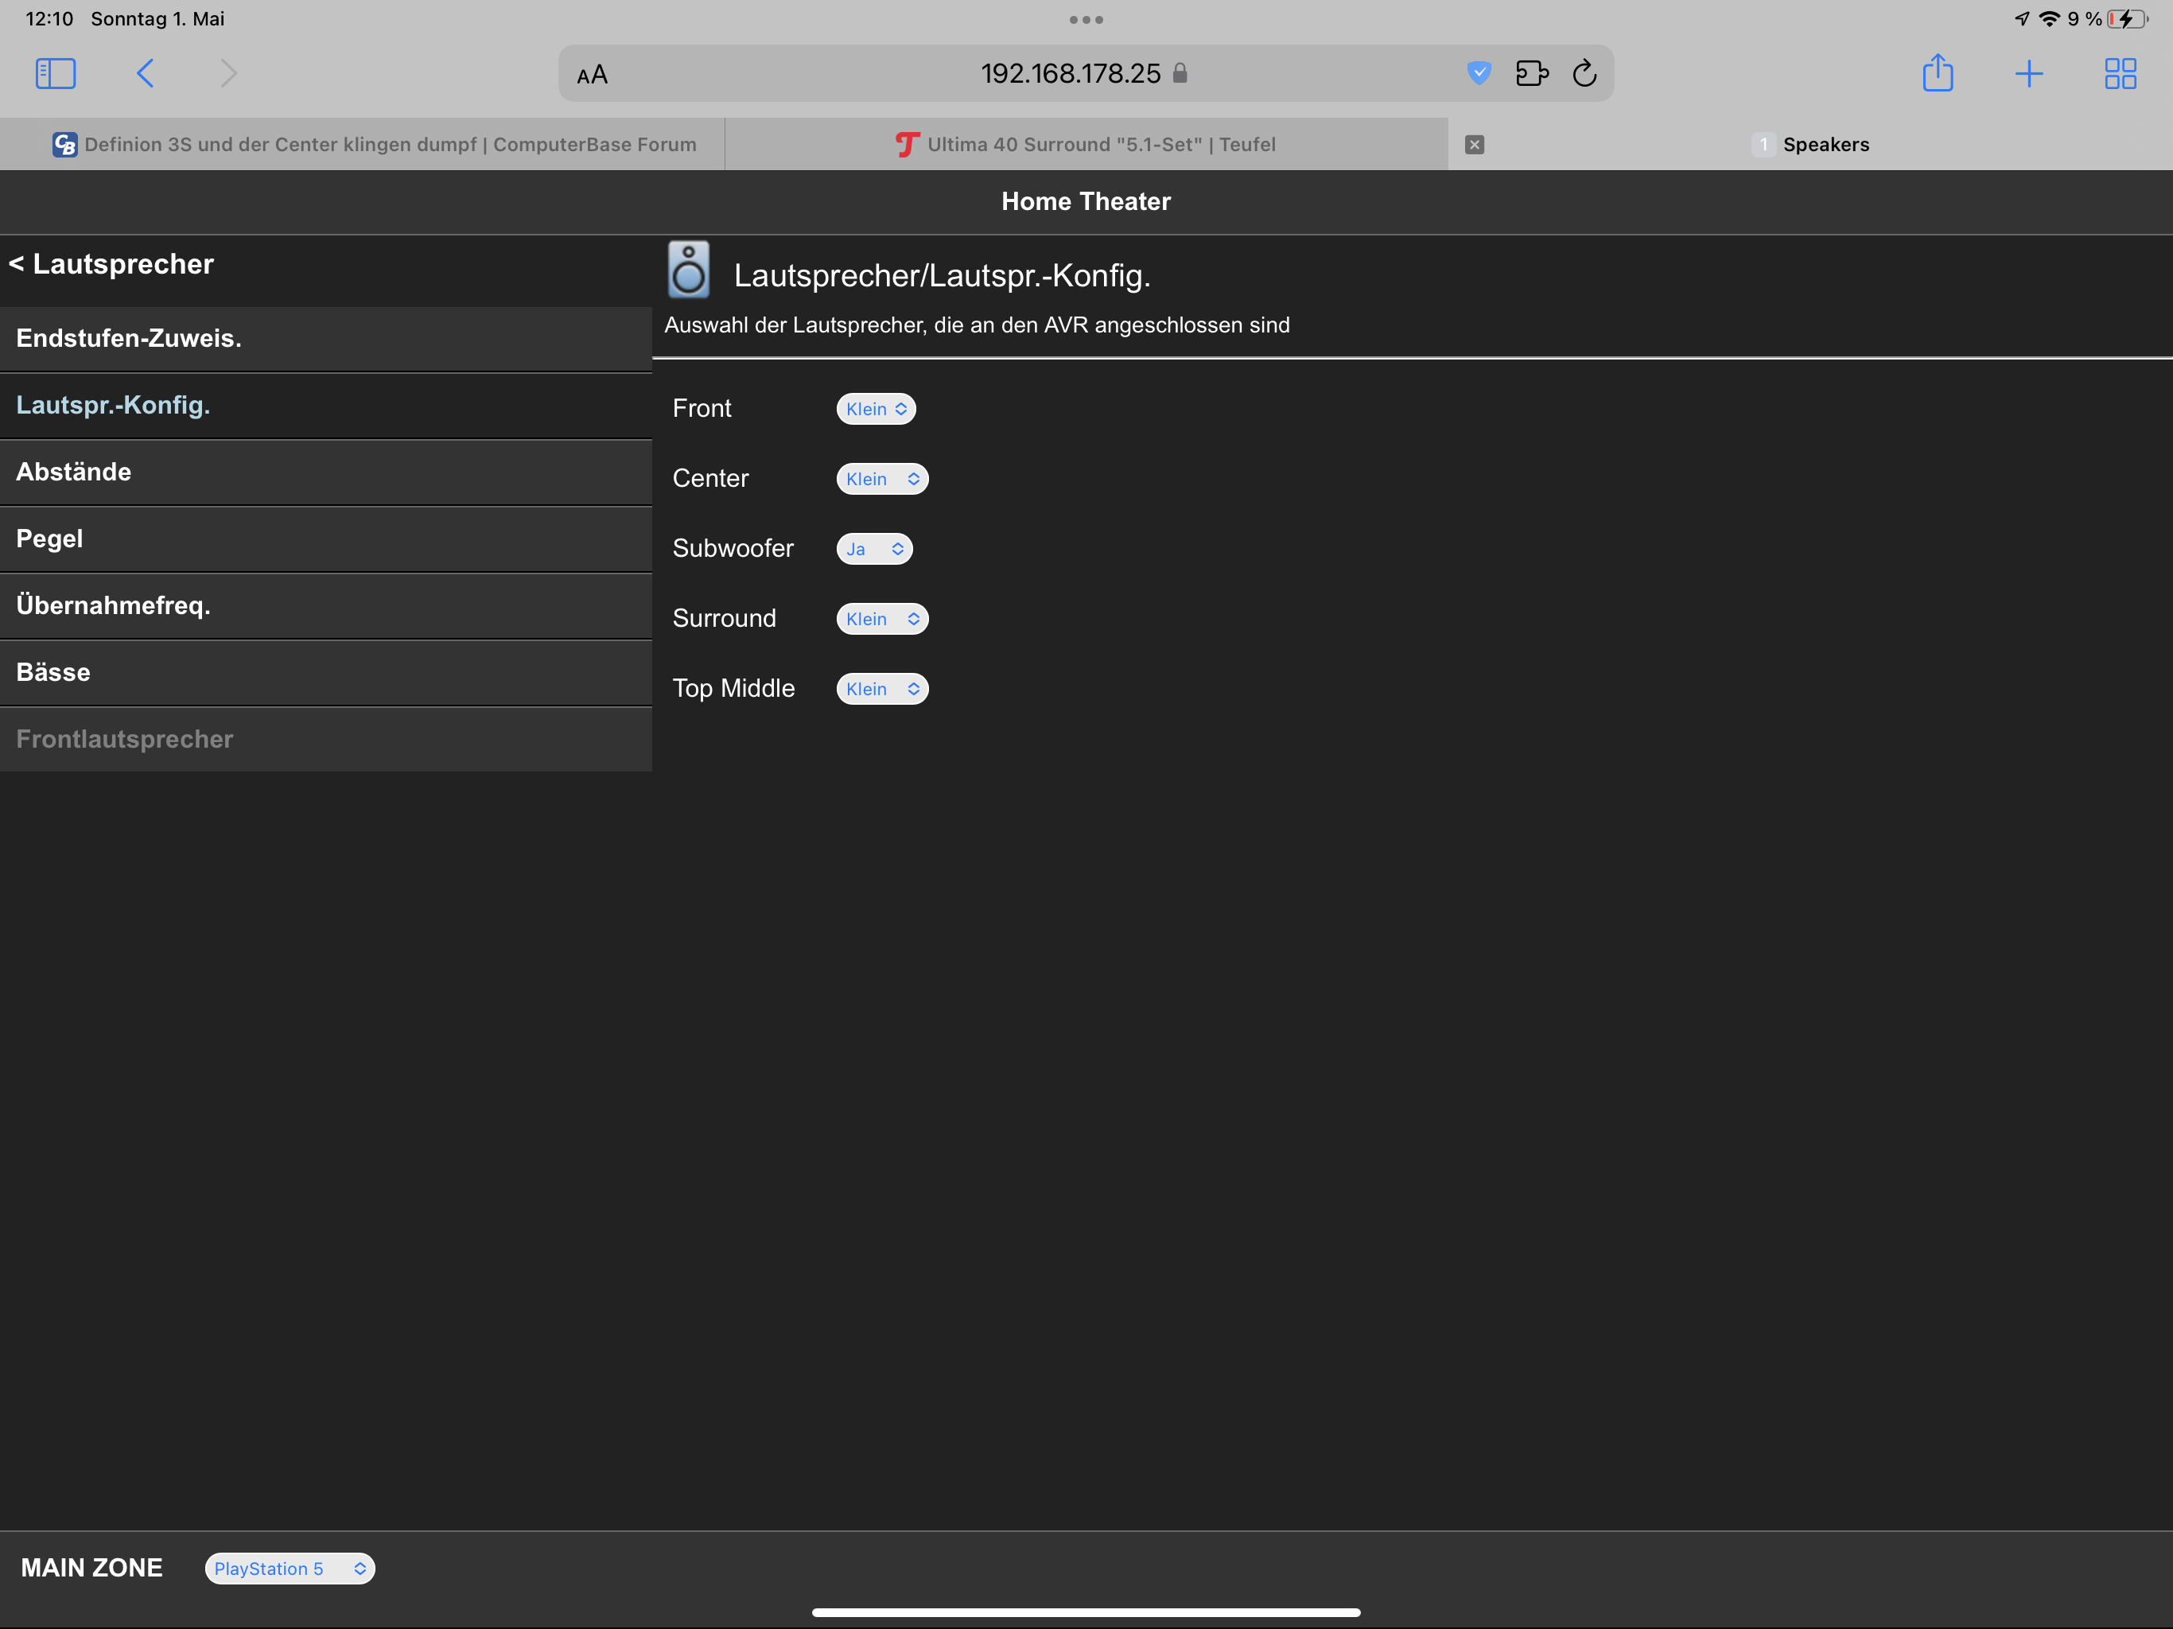The image size is (2173, 1629).
Task: Open the Übernahmefreq. menu entry
Action: click(114, 605)
